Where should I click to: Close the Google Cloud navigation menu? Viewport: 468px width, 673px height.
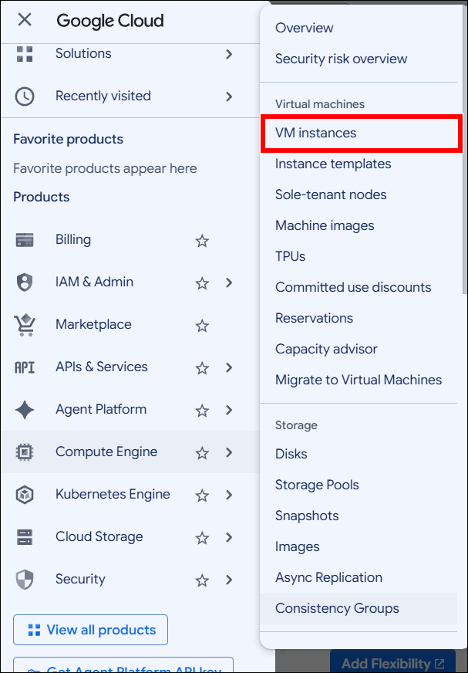[25, 19]
